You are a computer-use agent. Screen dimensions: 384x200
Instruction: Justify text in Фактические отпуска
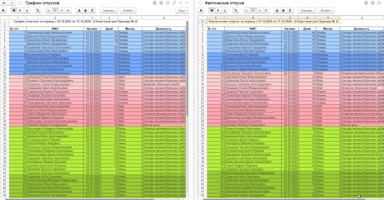pyautogui.click(x=266, y=10)
